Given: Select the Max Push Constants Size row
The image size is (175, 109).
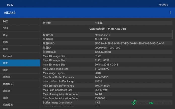Looking at the screenshot, I should coord(108,90).
